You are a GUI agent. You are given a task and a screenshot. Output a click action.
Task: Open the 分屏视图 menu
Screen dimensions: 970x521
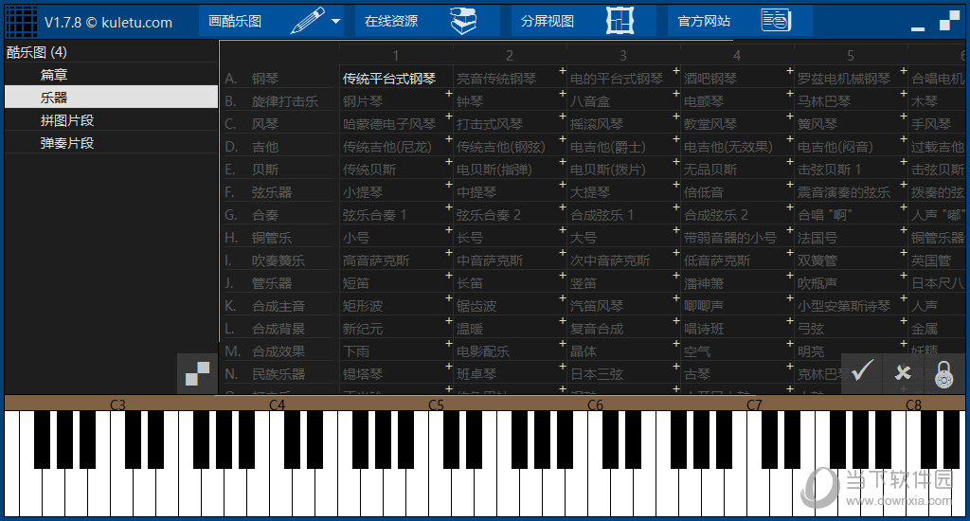(x=548, y=21)
